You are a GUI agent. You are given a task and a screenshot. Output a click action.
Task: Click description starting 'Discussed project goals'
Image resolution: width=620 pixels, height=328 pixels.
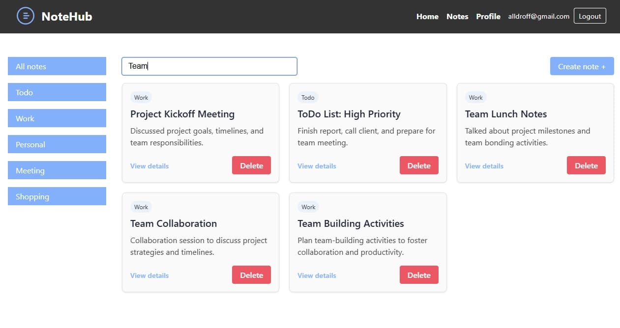(197, 137)
